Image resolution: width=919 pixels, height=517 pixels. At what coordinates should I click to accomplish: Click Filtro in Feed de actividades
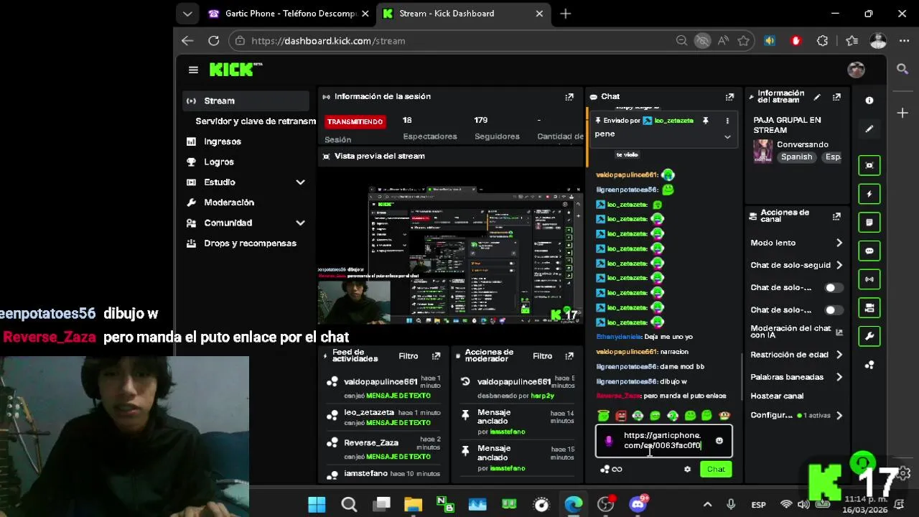409,356
